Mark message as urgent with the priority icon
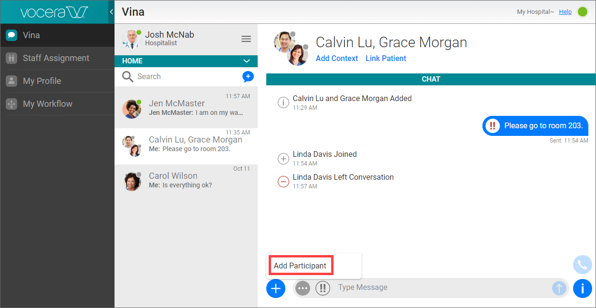This screenshot has height=308, width=596. click(x=323, y=288)
